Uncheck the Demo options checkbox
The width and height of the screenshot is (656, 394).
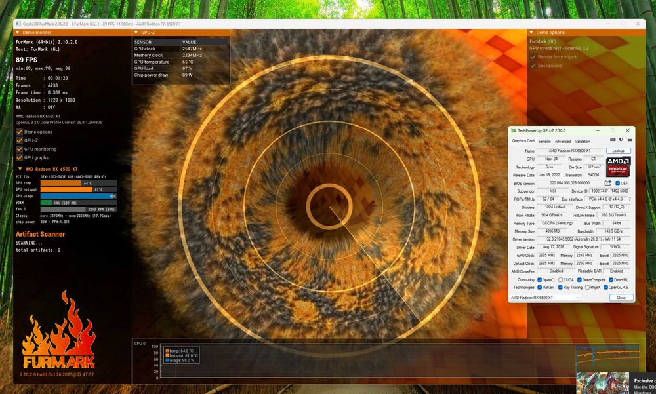click(x=19, y=132)
